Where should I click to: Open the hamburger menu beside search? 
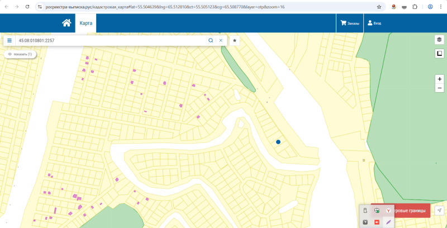[9, 40]
